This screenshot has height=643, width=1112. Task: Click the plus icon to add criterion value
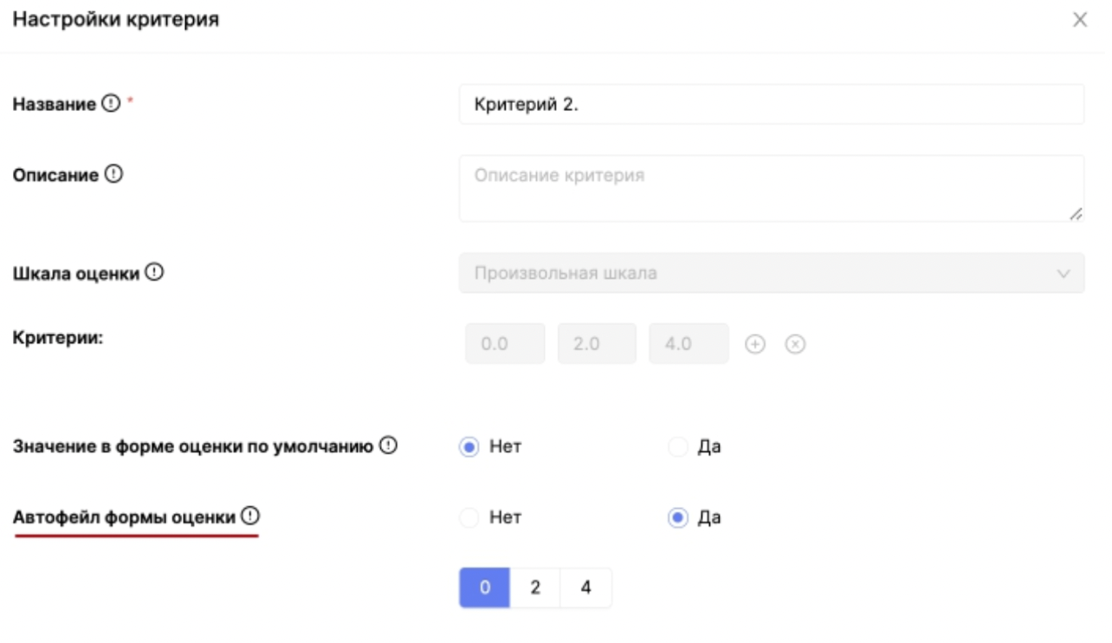click(x=755, y=344)
